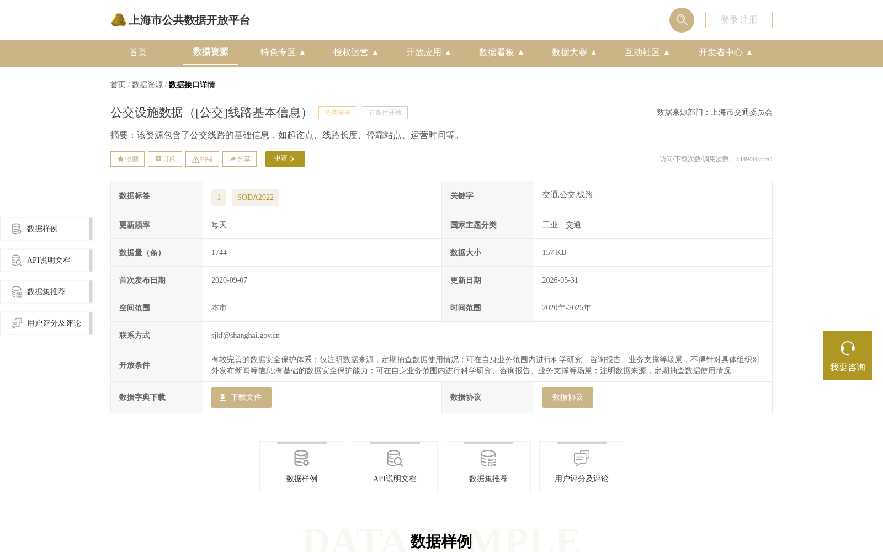This screenshot has height=552, width=883.
Task: Click 首页 in breadcrumb
Action: pos(118,84)
